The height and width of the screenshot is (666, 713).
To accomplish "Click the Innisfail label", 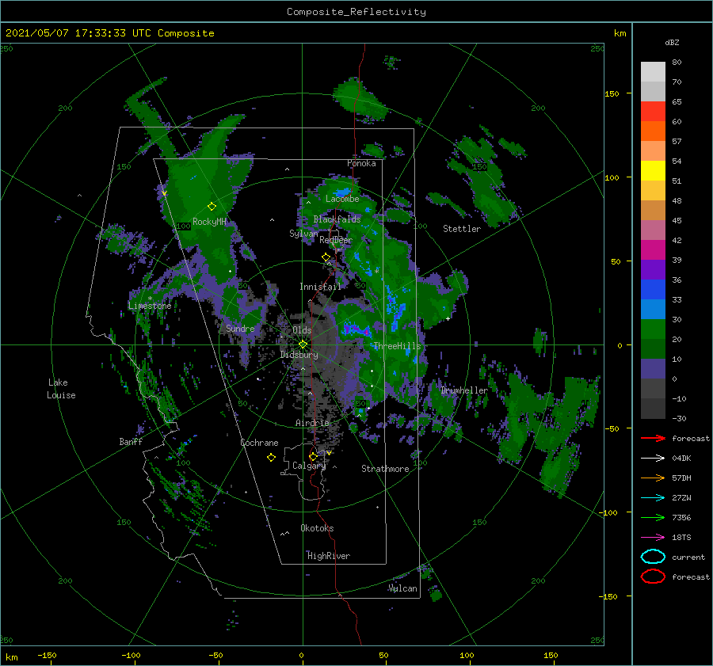I will click(320, 287).
